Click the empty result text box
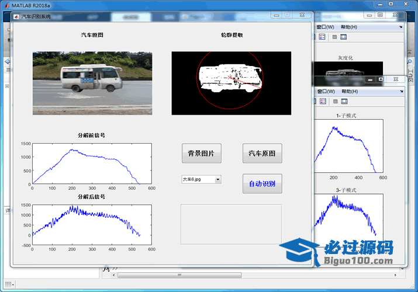This screenshot has width=418, height=292. (231, 221)
